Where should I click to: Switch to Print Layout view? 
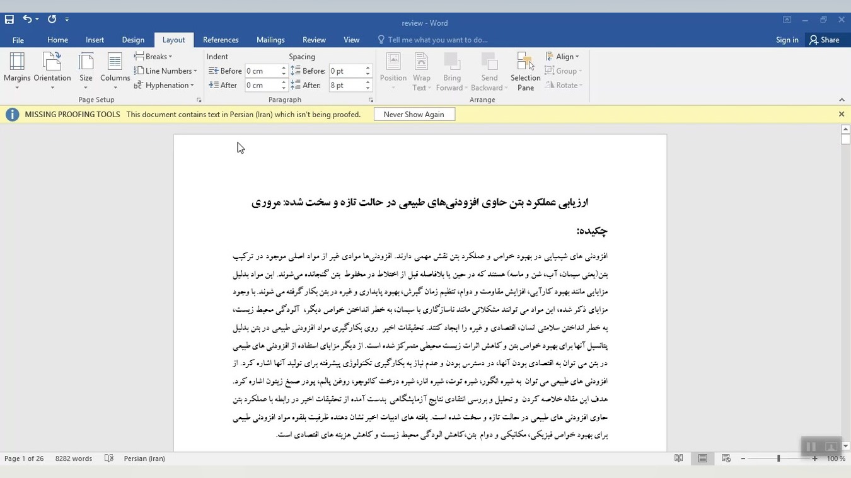pos(702,458)
